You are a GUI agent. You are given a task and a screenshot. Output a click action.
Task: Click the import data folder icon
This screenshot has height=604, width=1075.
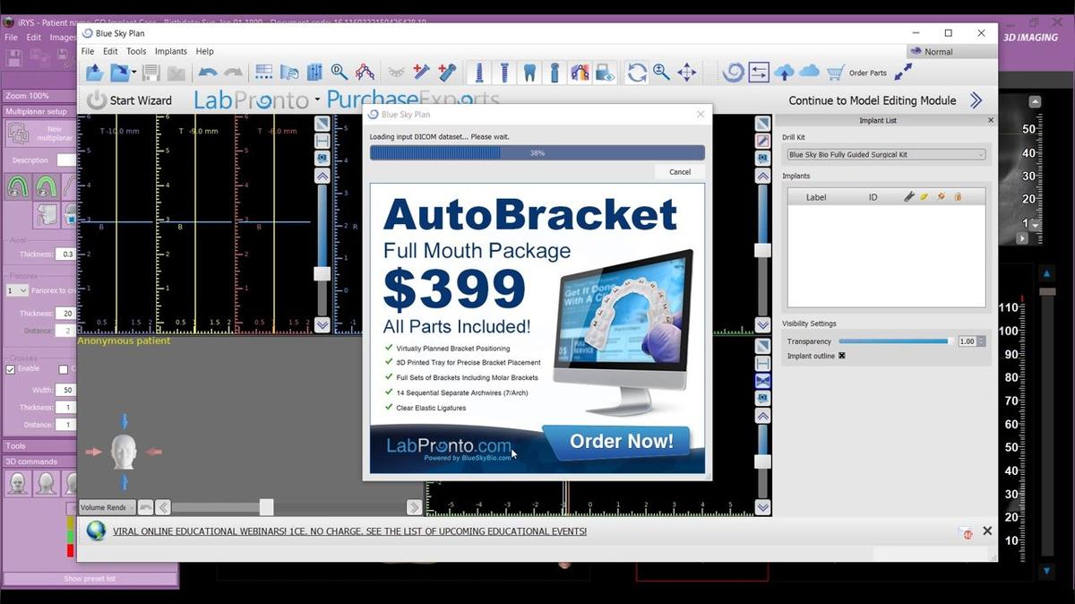(x=118, y=73)
